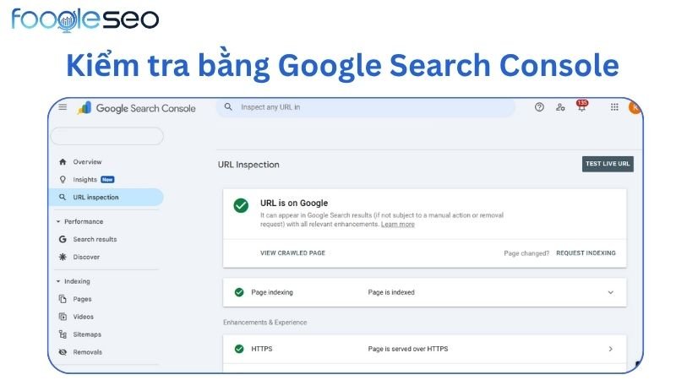Open the orange account avatar
This screenshot has width=676, height=380.
click(x=635, y=107)
